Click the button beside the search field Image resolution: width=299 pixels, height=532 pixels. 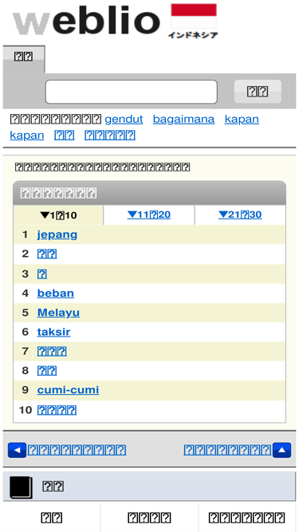pos(258,92)
